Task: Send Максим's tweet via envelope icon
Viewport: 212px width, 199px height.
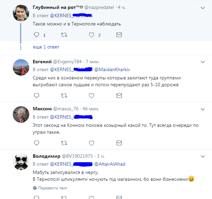Action: tap(119, 143)
